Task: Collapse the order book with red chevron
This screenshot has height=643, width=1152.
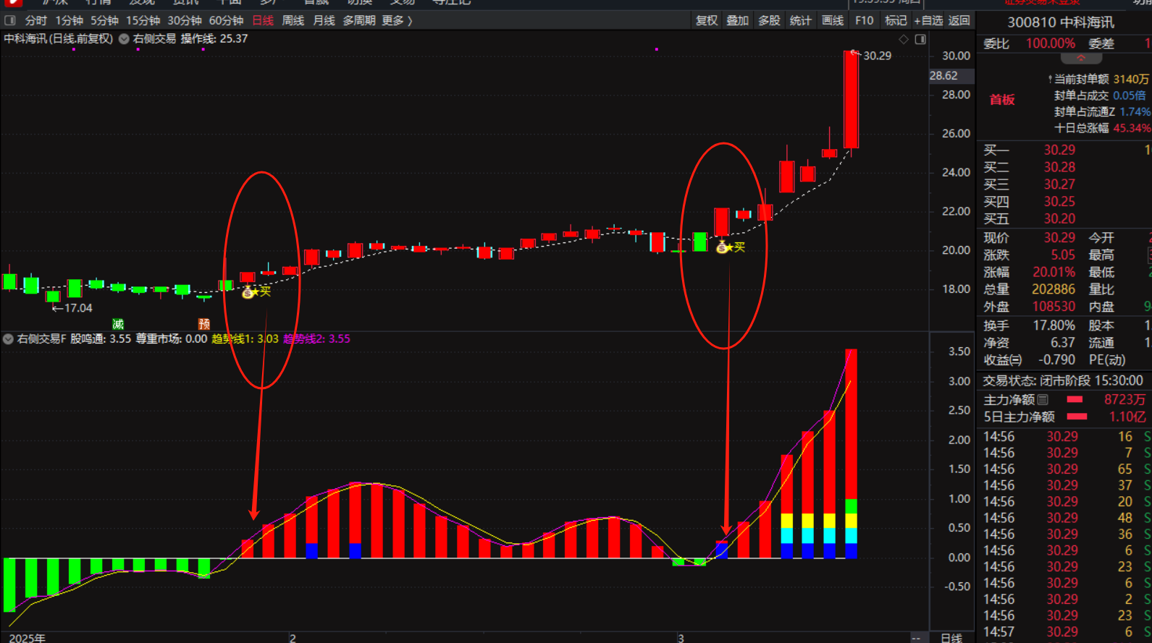Action: [x=1080, y=58]
